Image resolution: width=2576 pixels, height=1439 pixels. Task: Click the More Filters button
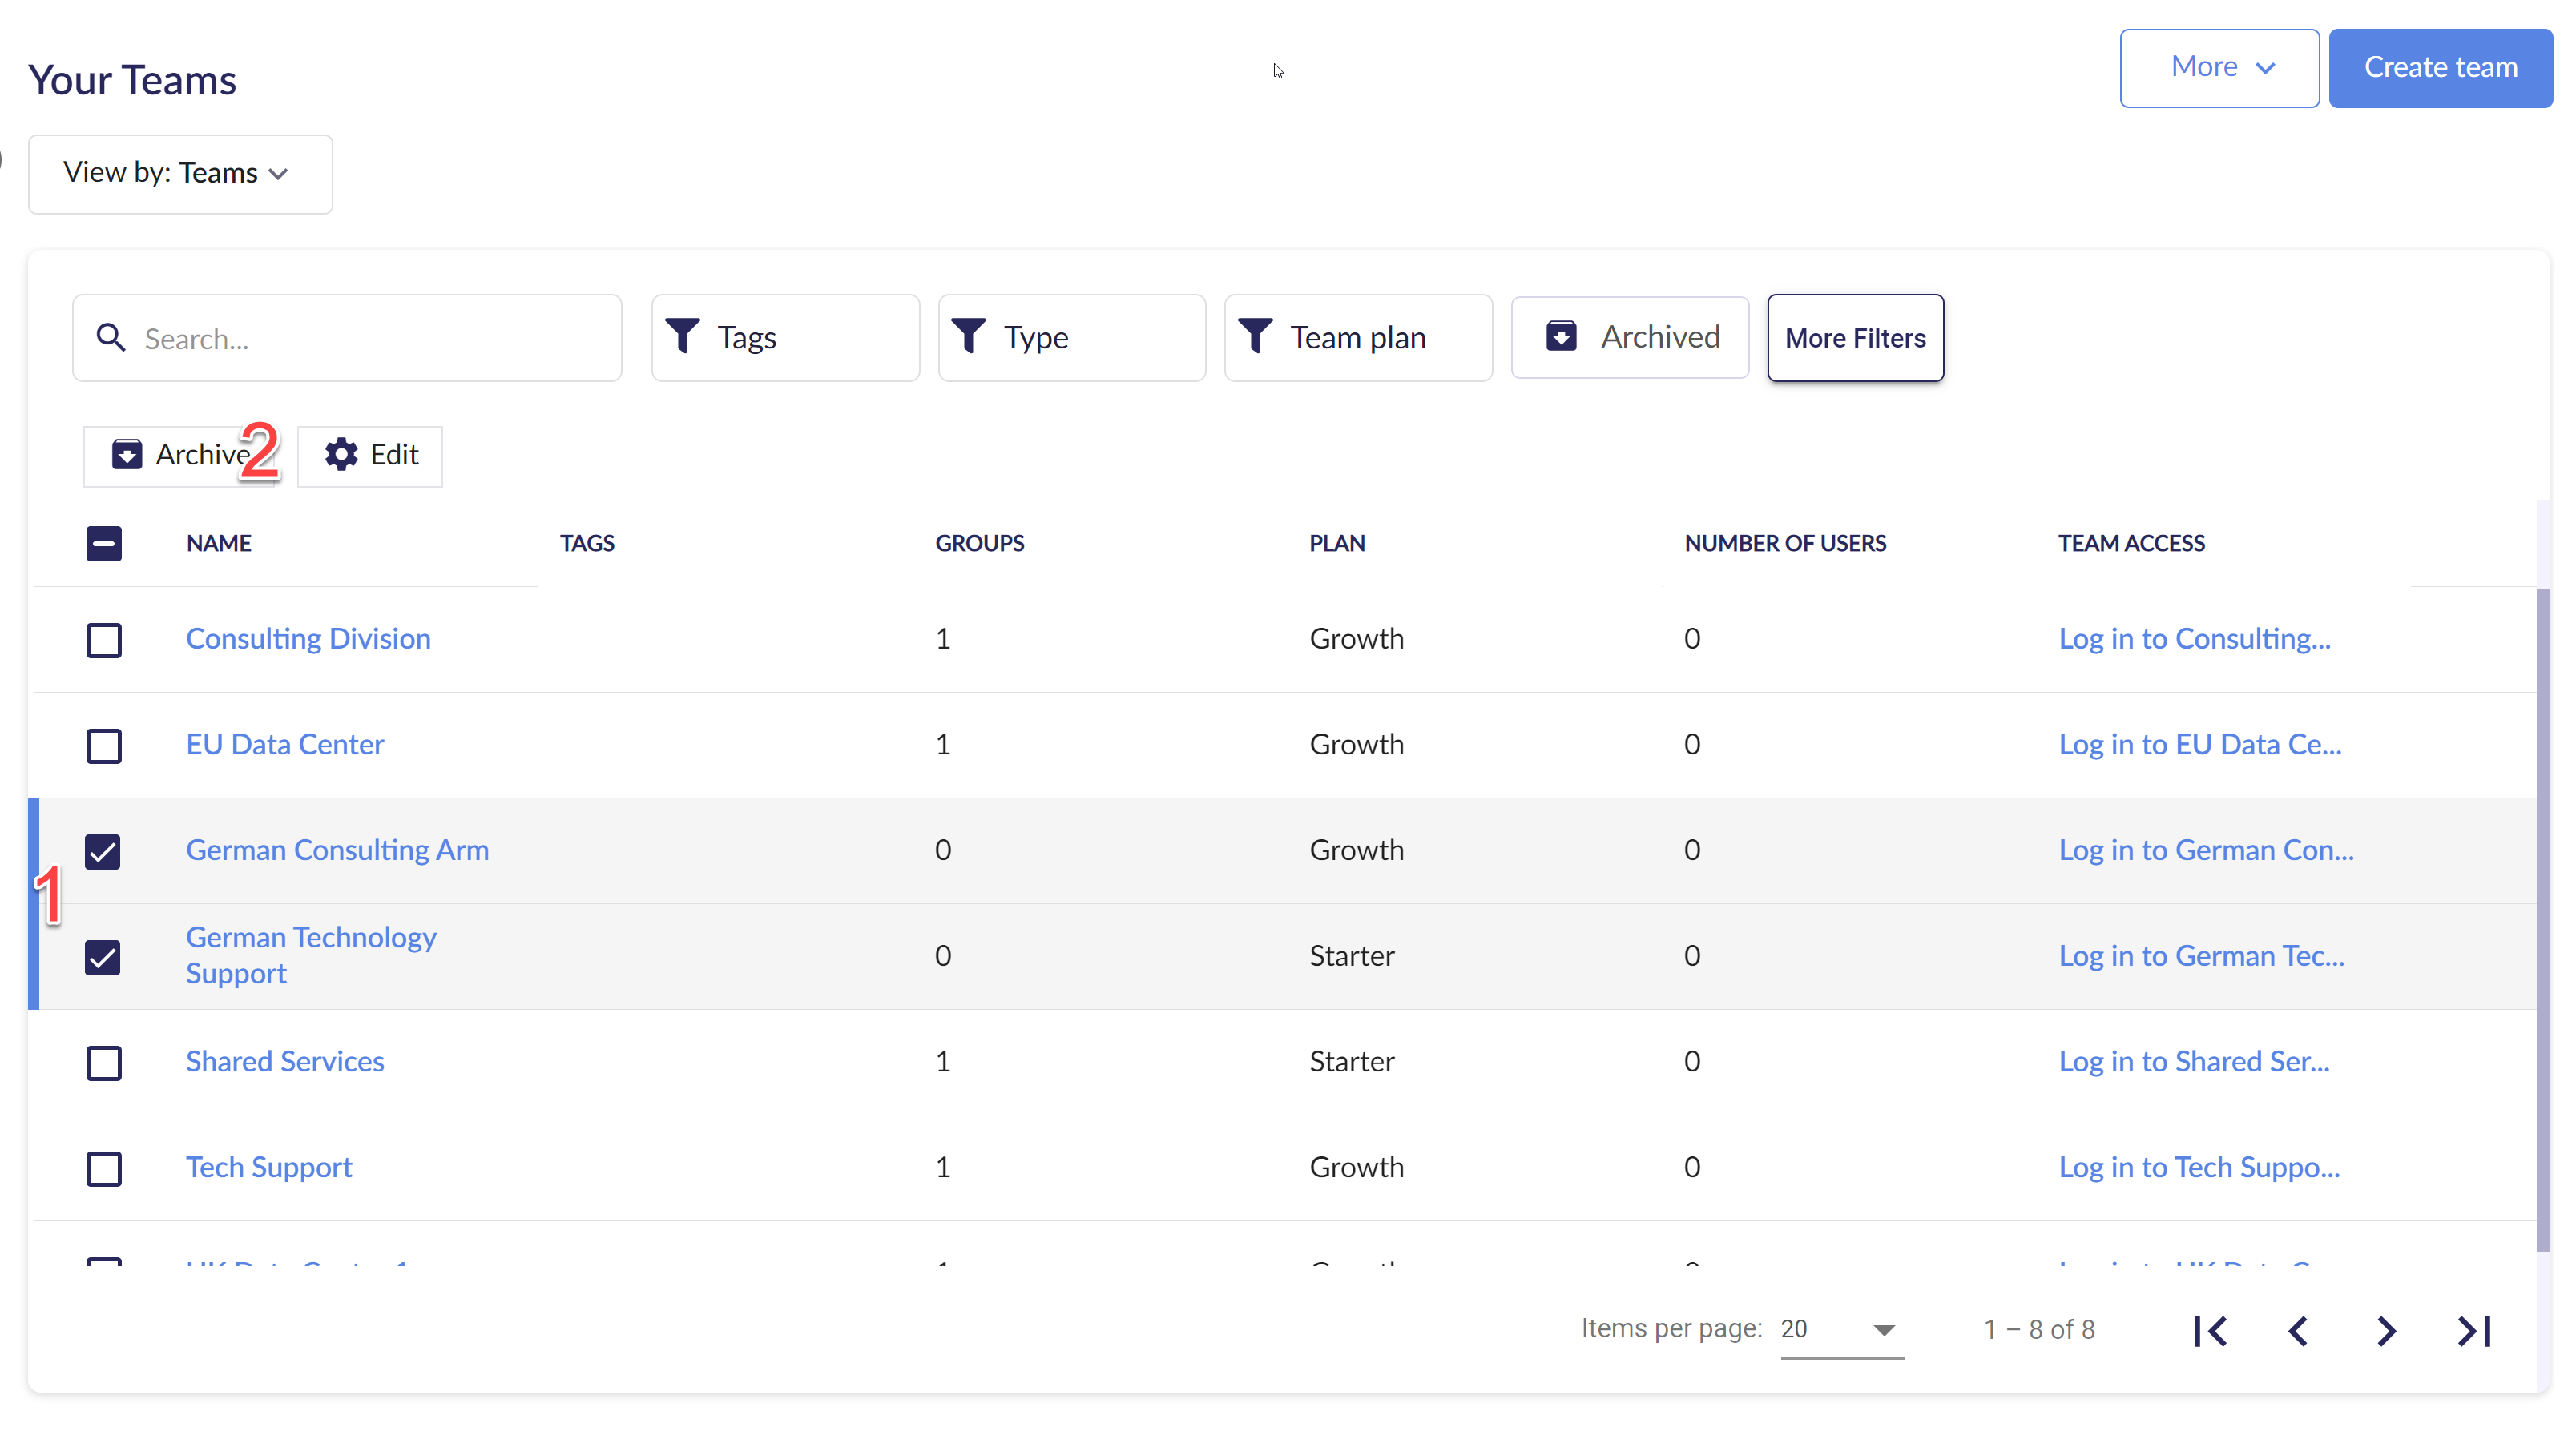point(1855,338)
